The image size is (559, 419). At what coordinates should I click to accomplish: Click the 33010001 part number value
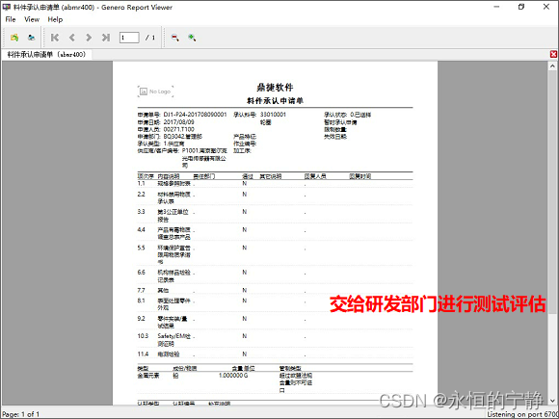(273, 115)
